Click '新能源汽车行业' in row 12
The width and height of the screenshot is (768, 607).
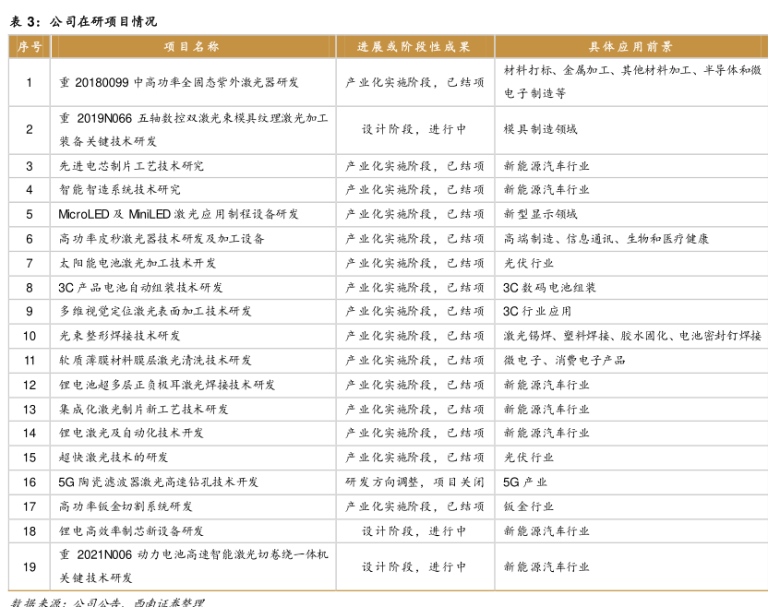click(x=546, y=385)
